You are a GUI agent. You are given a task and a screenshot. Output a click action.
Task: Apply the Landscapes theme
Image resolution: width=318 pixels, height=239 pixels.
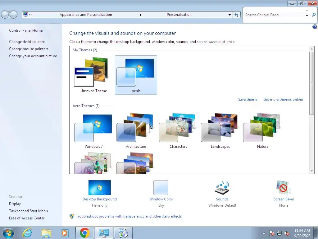220,131
